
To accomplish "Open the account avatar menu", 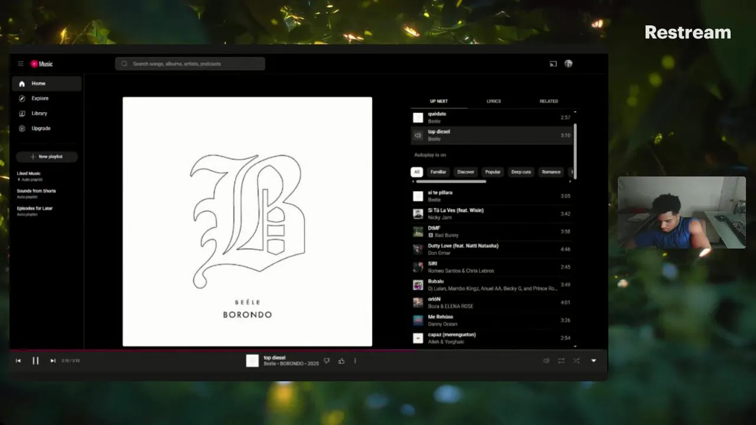I will pos(568,64).
